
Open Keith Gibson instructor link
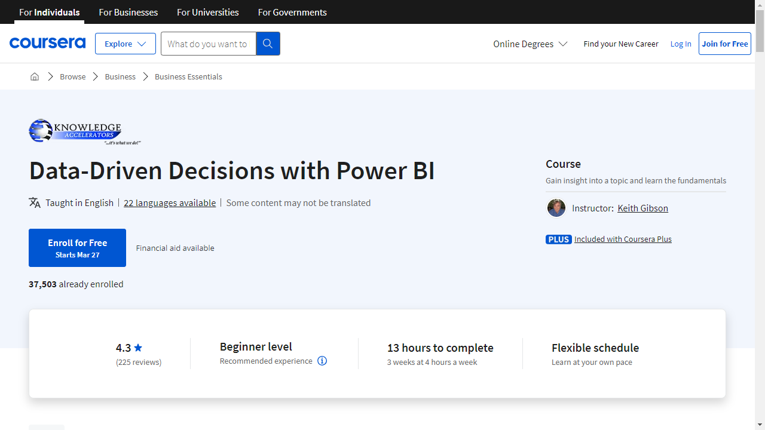[x=642, y=208]
